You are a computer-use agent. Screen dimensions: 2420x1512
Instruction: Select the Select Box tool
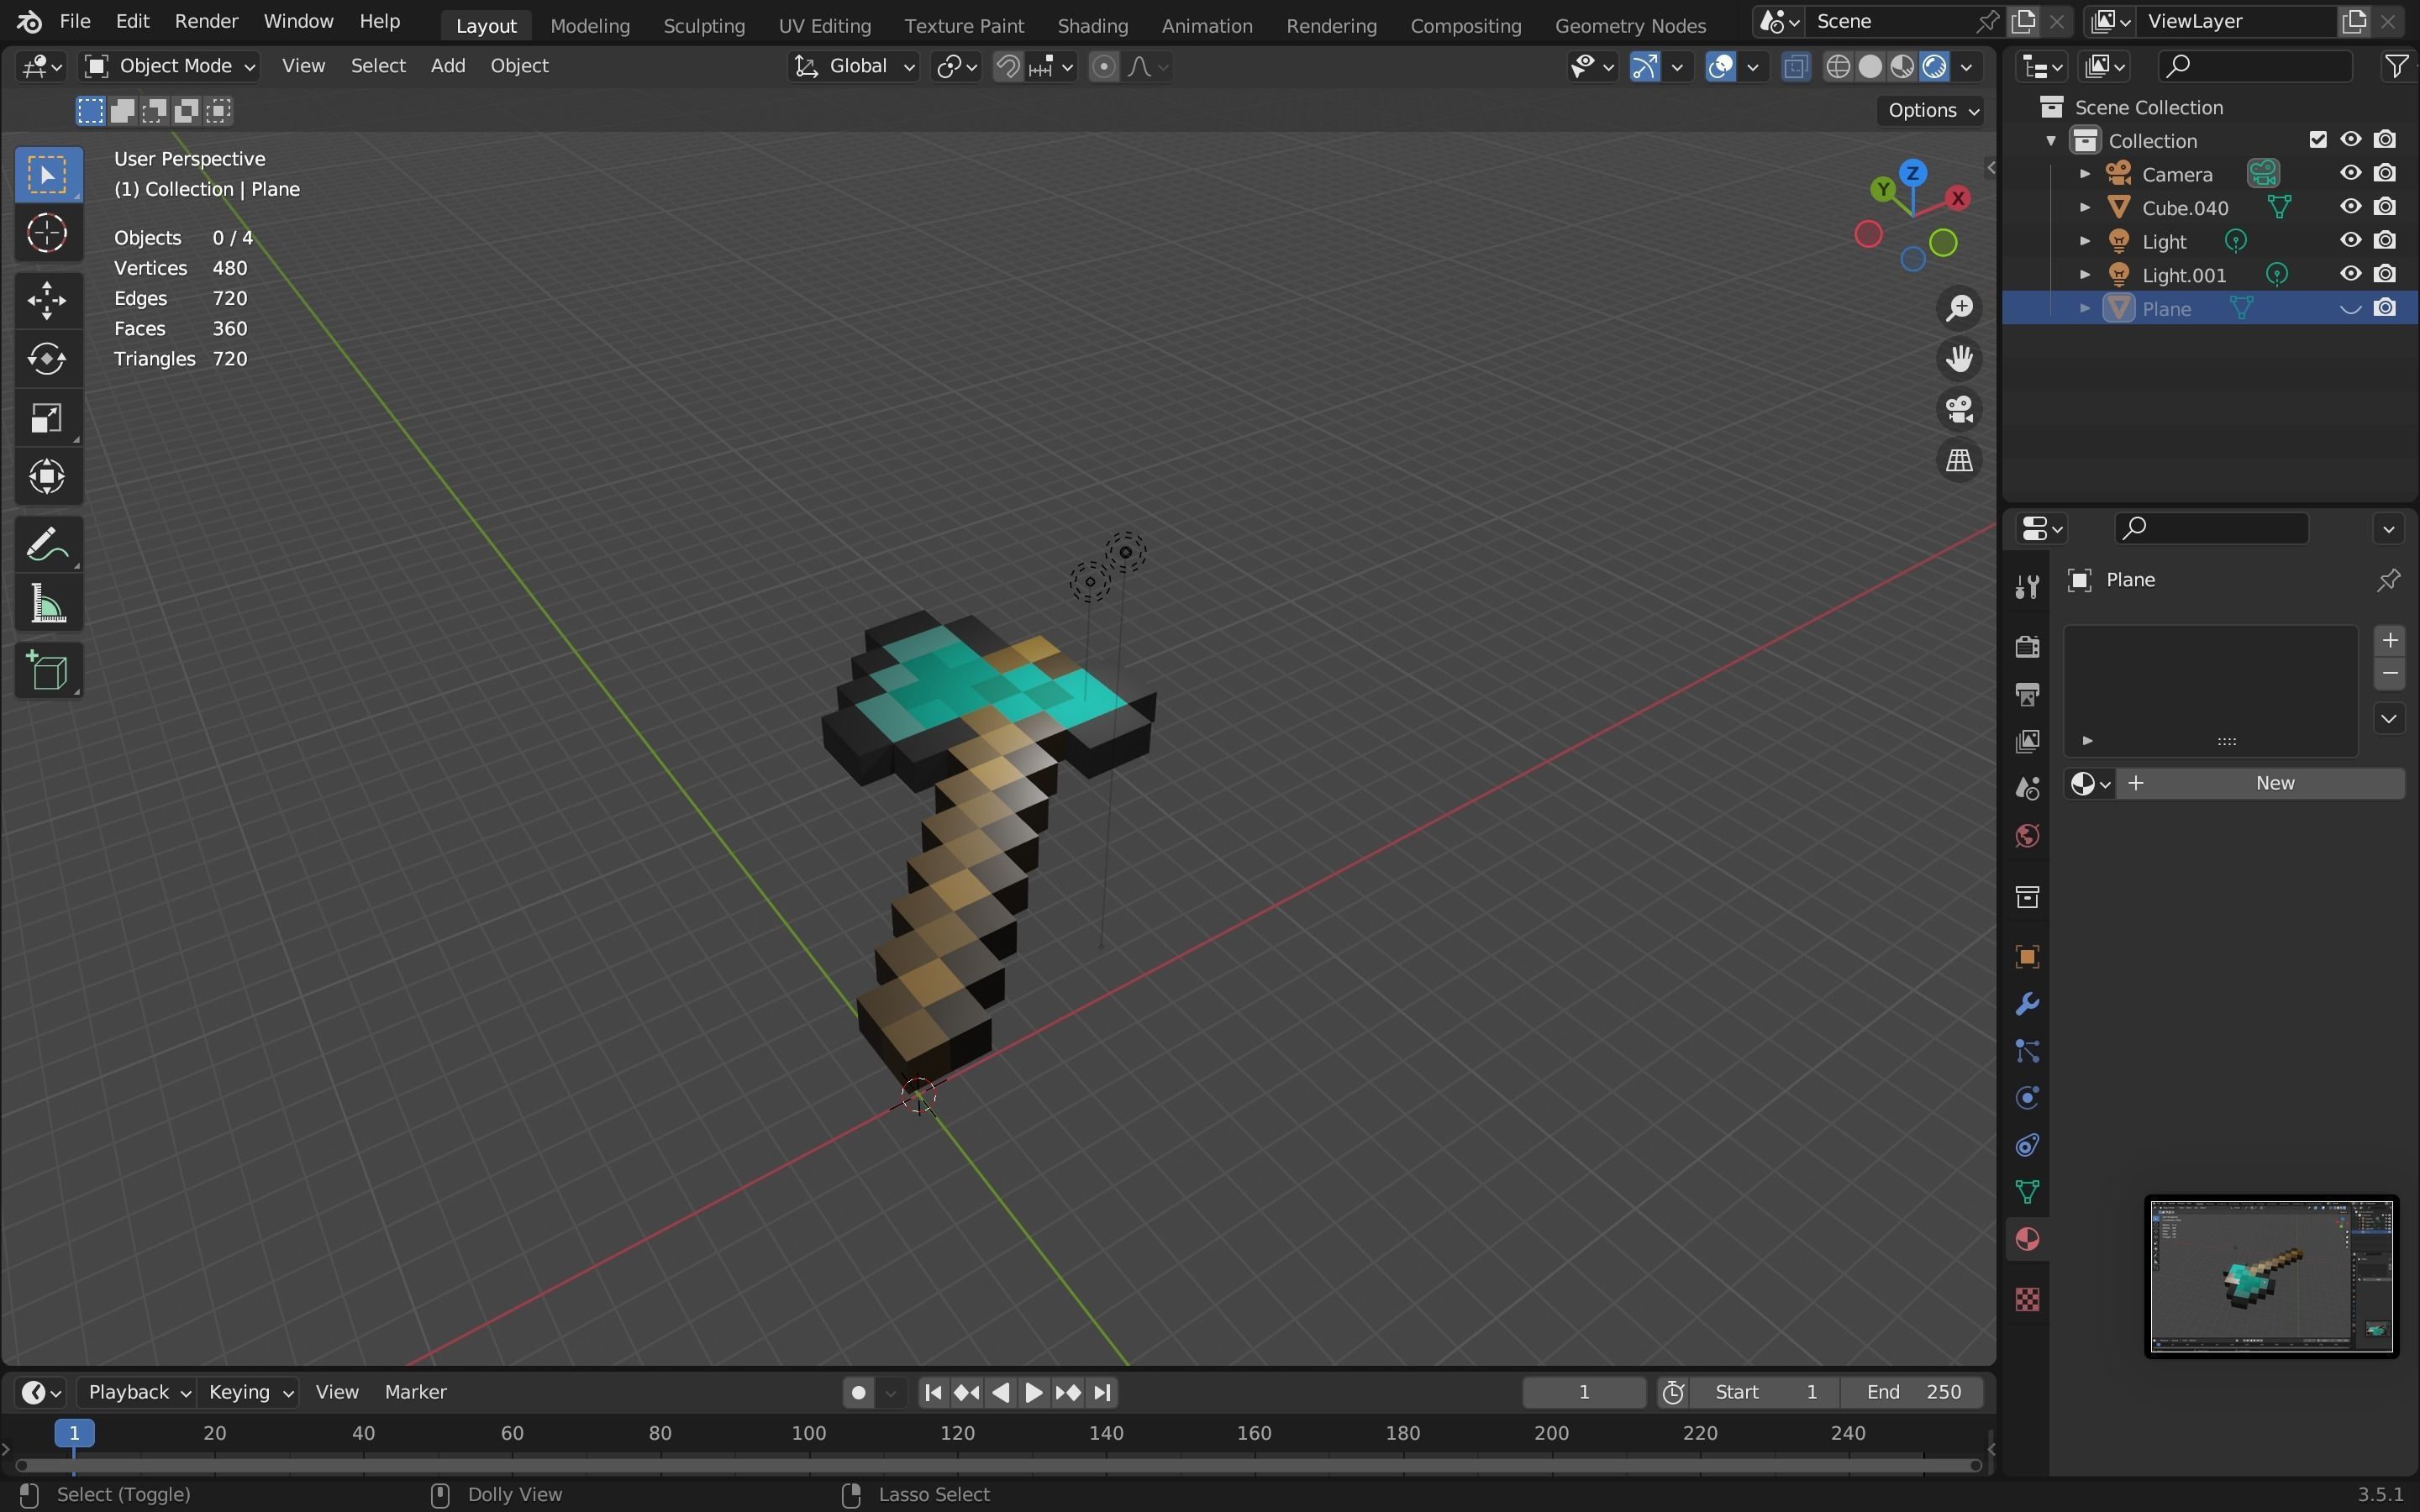point(47,175)
